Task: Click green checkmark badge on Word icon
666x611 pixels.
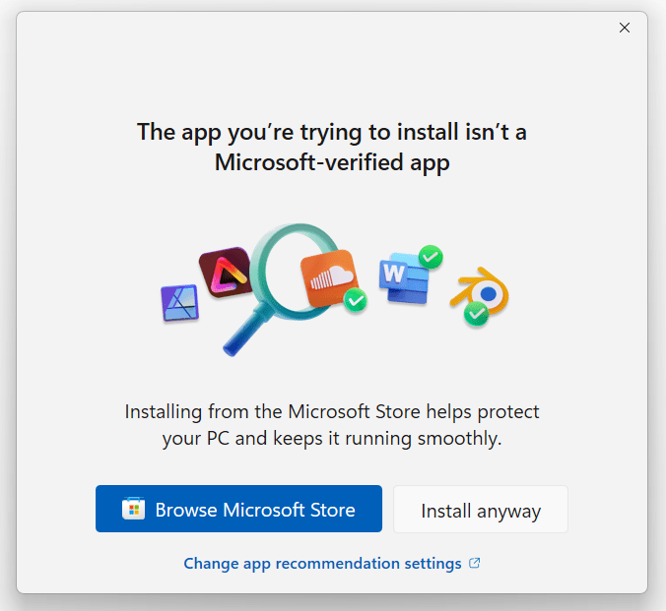Action: [431, 257]
